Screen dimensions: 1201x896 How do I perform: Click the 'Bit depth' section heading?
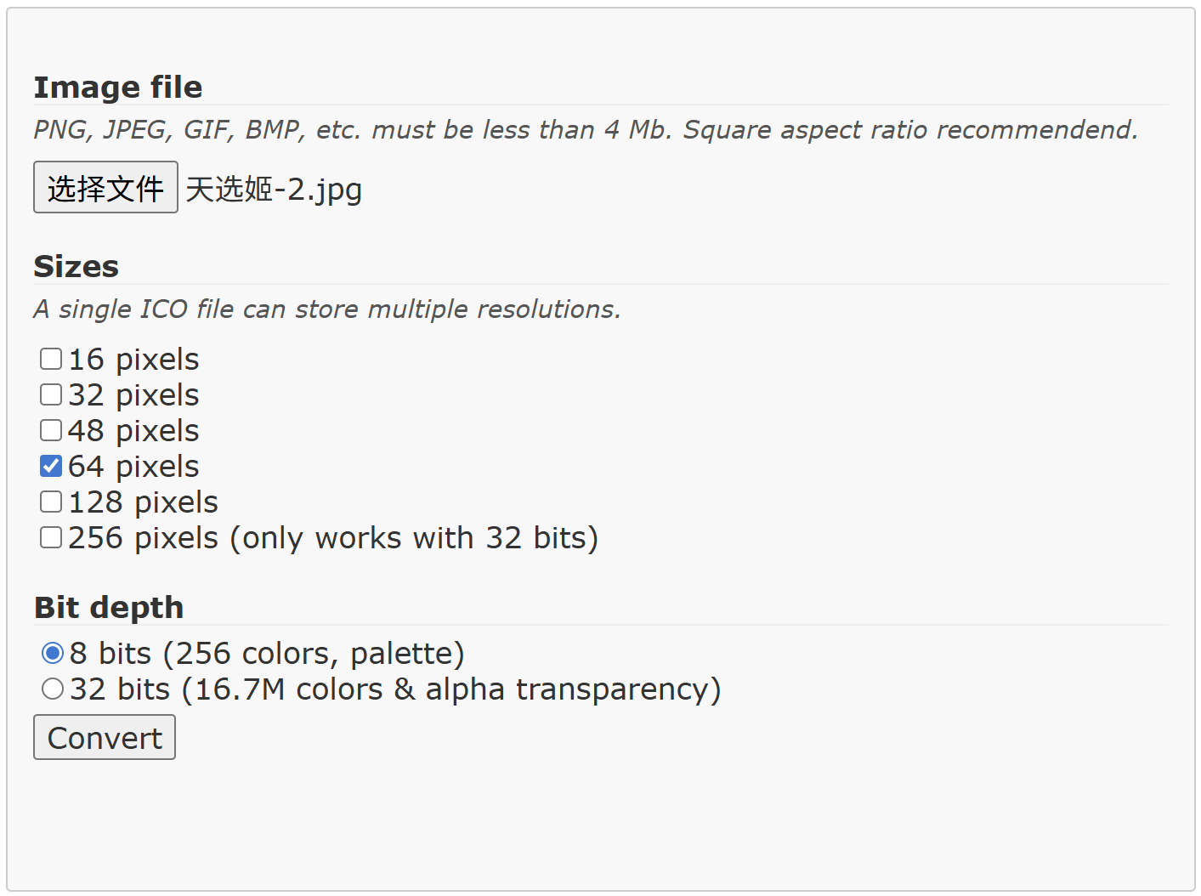pyautogui.click(x=109, y=608)
